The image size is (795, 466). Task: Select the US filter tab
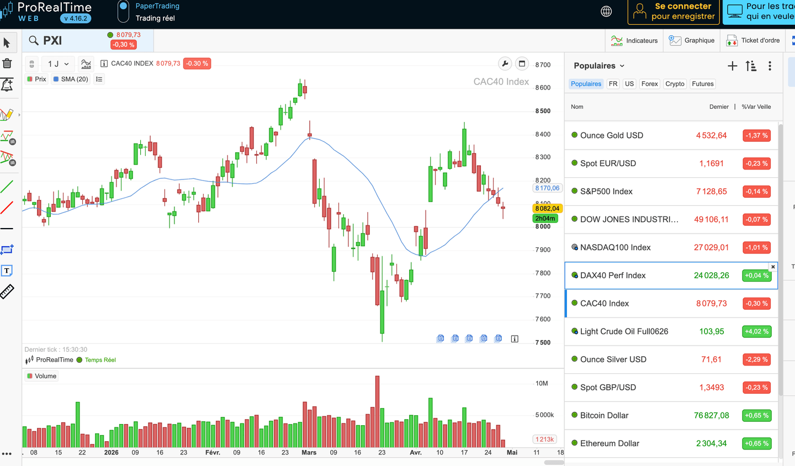coord(629,84)
